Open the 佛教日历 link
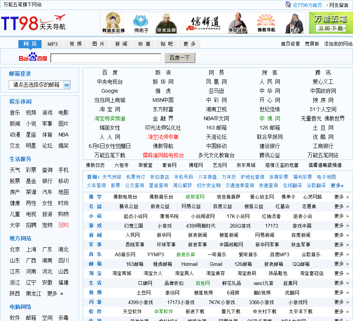Screen dimensions: 353x321 point(95,165)
